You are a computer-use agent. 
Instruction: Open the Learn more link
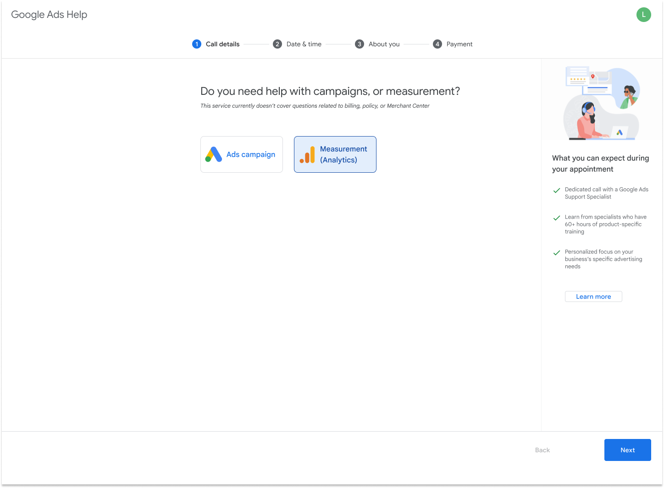pyautogui.click(x=593, y=296)
